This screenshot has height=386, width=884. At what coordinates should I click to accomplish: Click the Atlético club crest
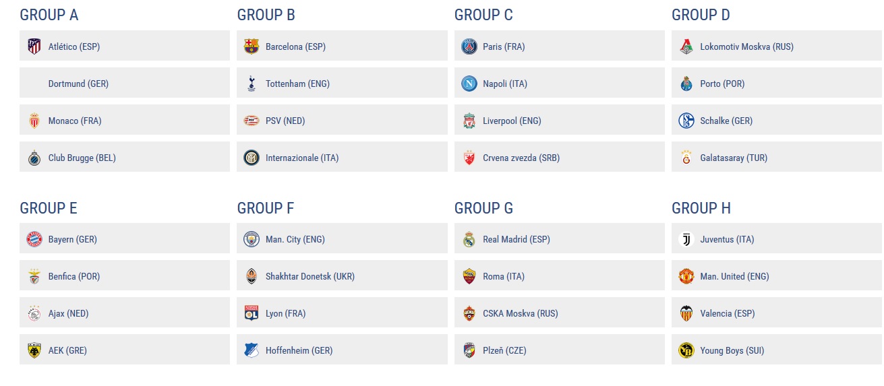click(x=34, y=46)
